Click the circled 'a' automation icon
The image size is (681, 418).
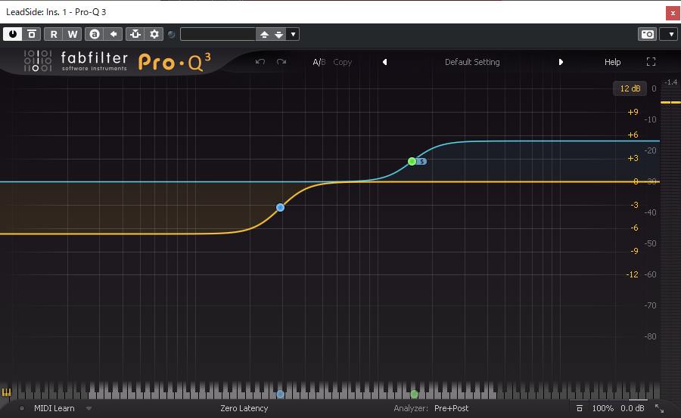coord(95,34)
